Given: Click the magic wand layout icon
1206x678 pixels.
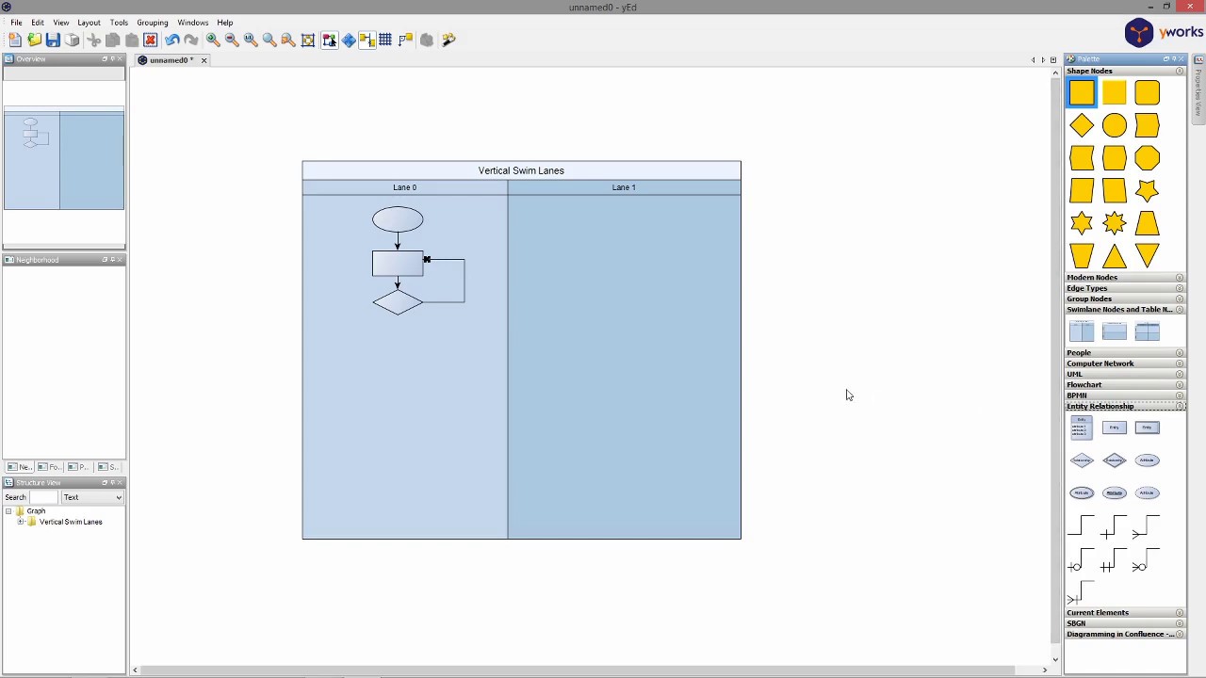Looking at the screenshot, I should 448,40.
